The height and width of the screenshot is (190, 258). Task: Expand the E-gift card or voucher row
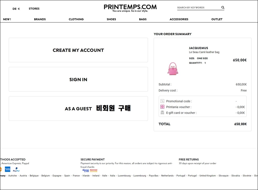pos(203,113)
